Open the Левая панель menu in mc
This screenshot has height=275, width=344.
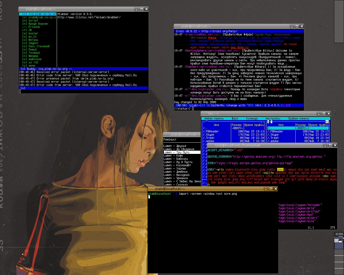(x=214, y=118)
